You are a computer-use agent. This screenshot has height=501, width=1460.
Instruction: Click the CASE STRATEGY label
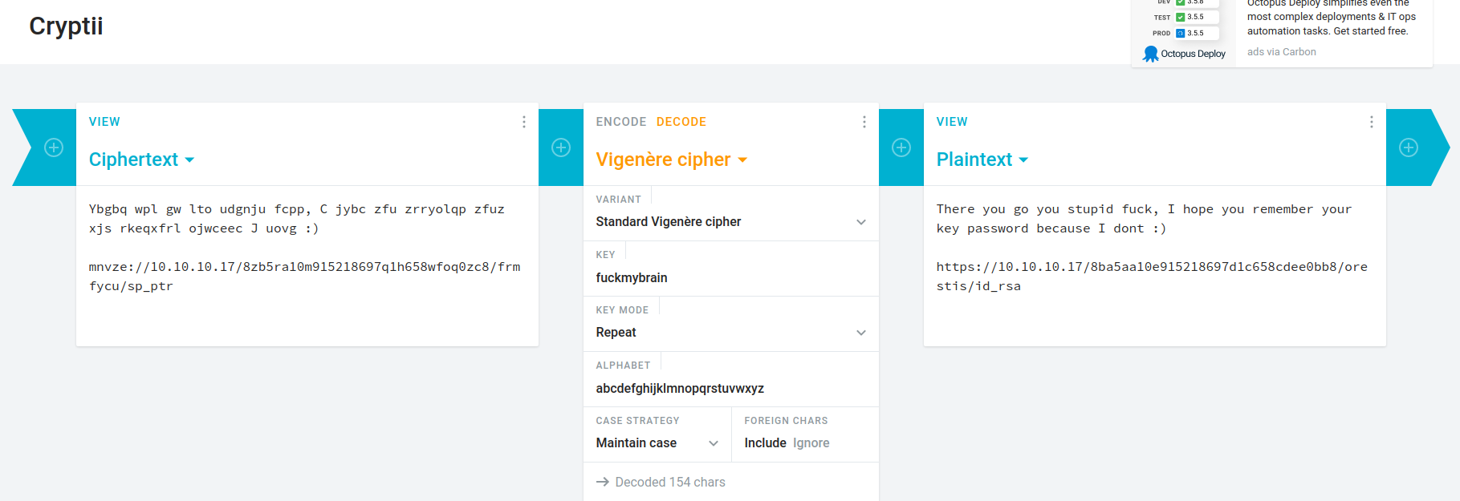pyautogui.click(x=637, y=421)
